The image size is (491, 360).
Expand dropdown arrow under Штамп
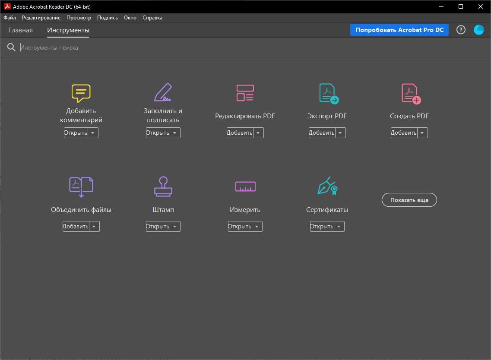click(175, 226)
